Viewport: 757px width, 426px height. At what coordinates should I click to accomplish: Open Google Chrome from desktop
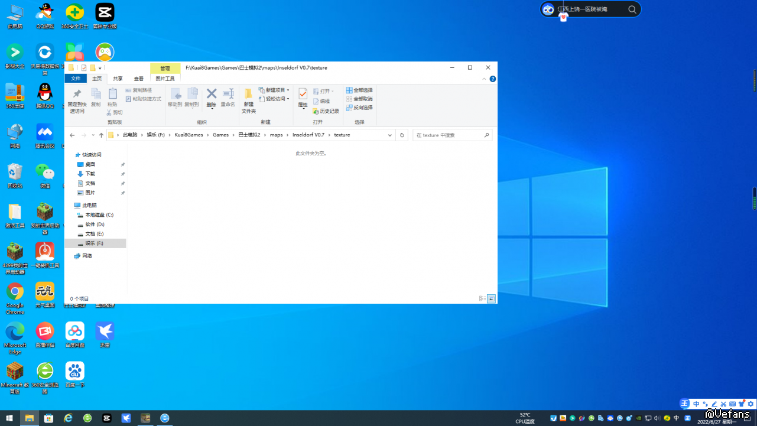pos(15,292)
